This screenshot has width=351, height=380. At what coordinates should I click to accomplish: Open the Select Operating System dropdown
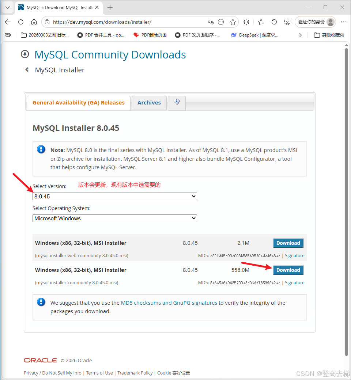coord(115,218)
